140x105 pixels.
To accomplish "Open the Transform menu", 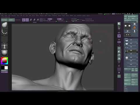I will pos(79,15).
